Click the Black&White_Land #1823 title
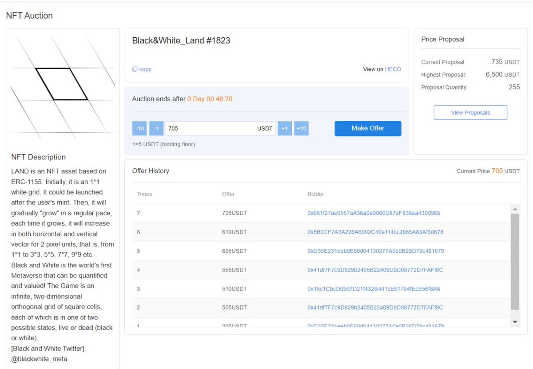The width and height of the screenshot is (533, 369). pos(181,40)
